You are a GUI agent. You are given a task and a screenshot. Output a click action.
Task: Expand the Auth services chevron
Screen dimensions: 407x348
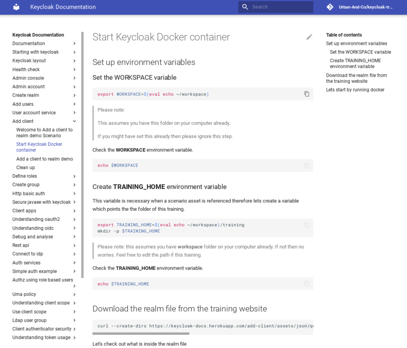[74, 263]
